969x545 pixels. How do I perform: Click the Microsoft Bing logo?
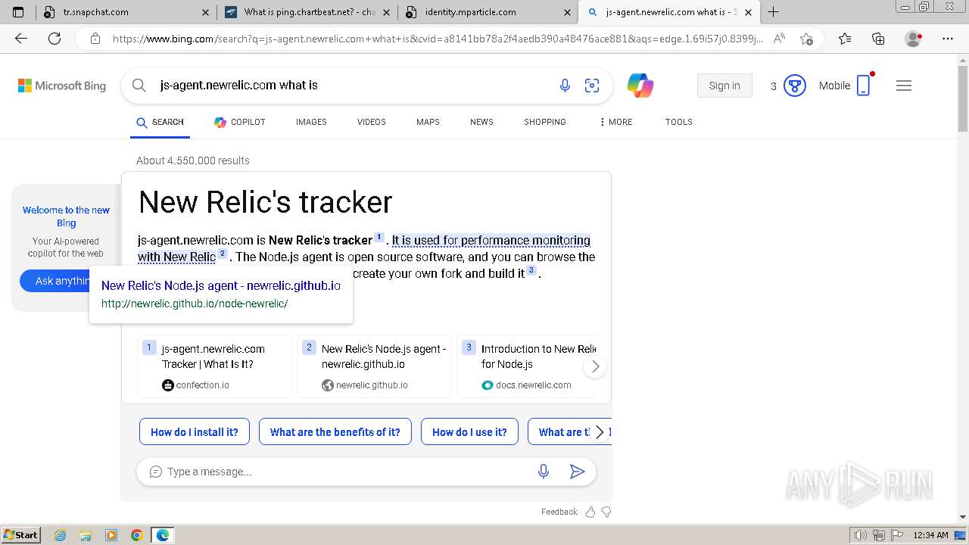pos(62,86)
